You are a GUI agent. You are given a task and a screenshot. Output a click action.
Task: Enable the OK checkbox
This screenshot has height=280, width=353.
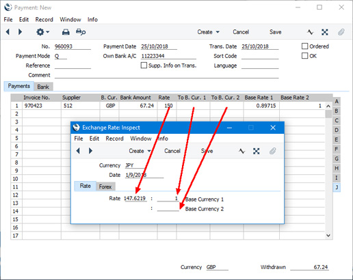[x=304, y=56]
